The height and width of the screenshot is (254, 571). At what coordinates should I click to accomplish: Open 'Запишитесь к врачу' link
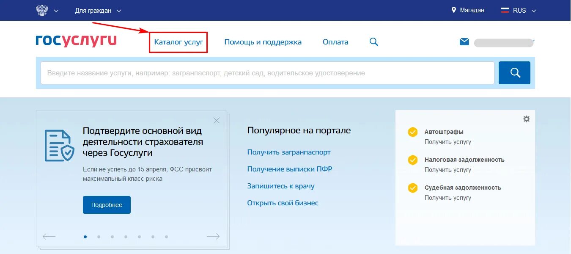coord(281,186)
